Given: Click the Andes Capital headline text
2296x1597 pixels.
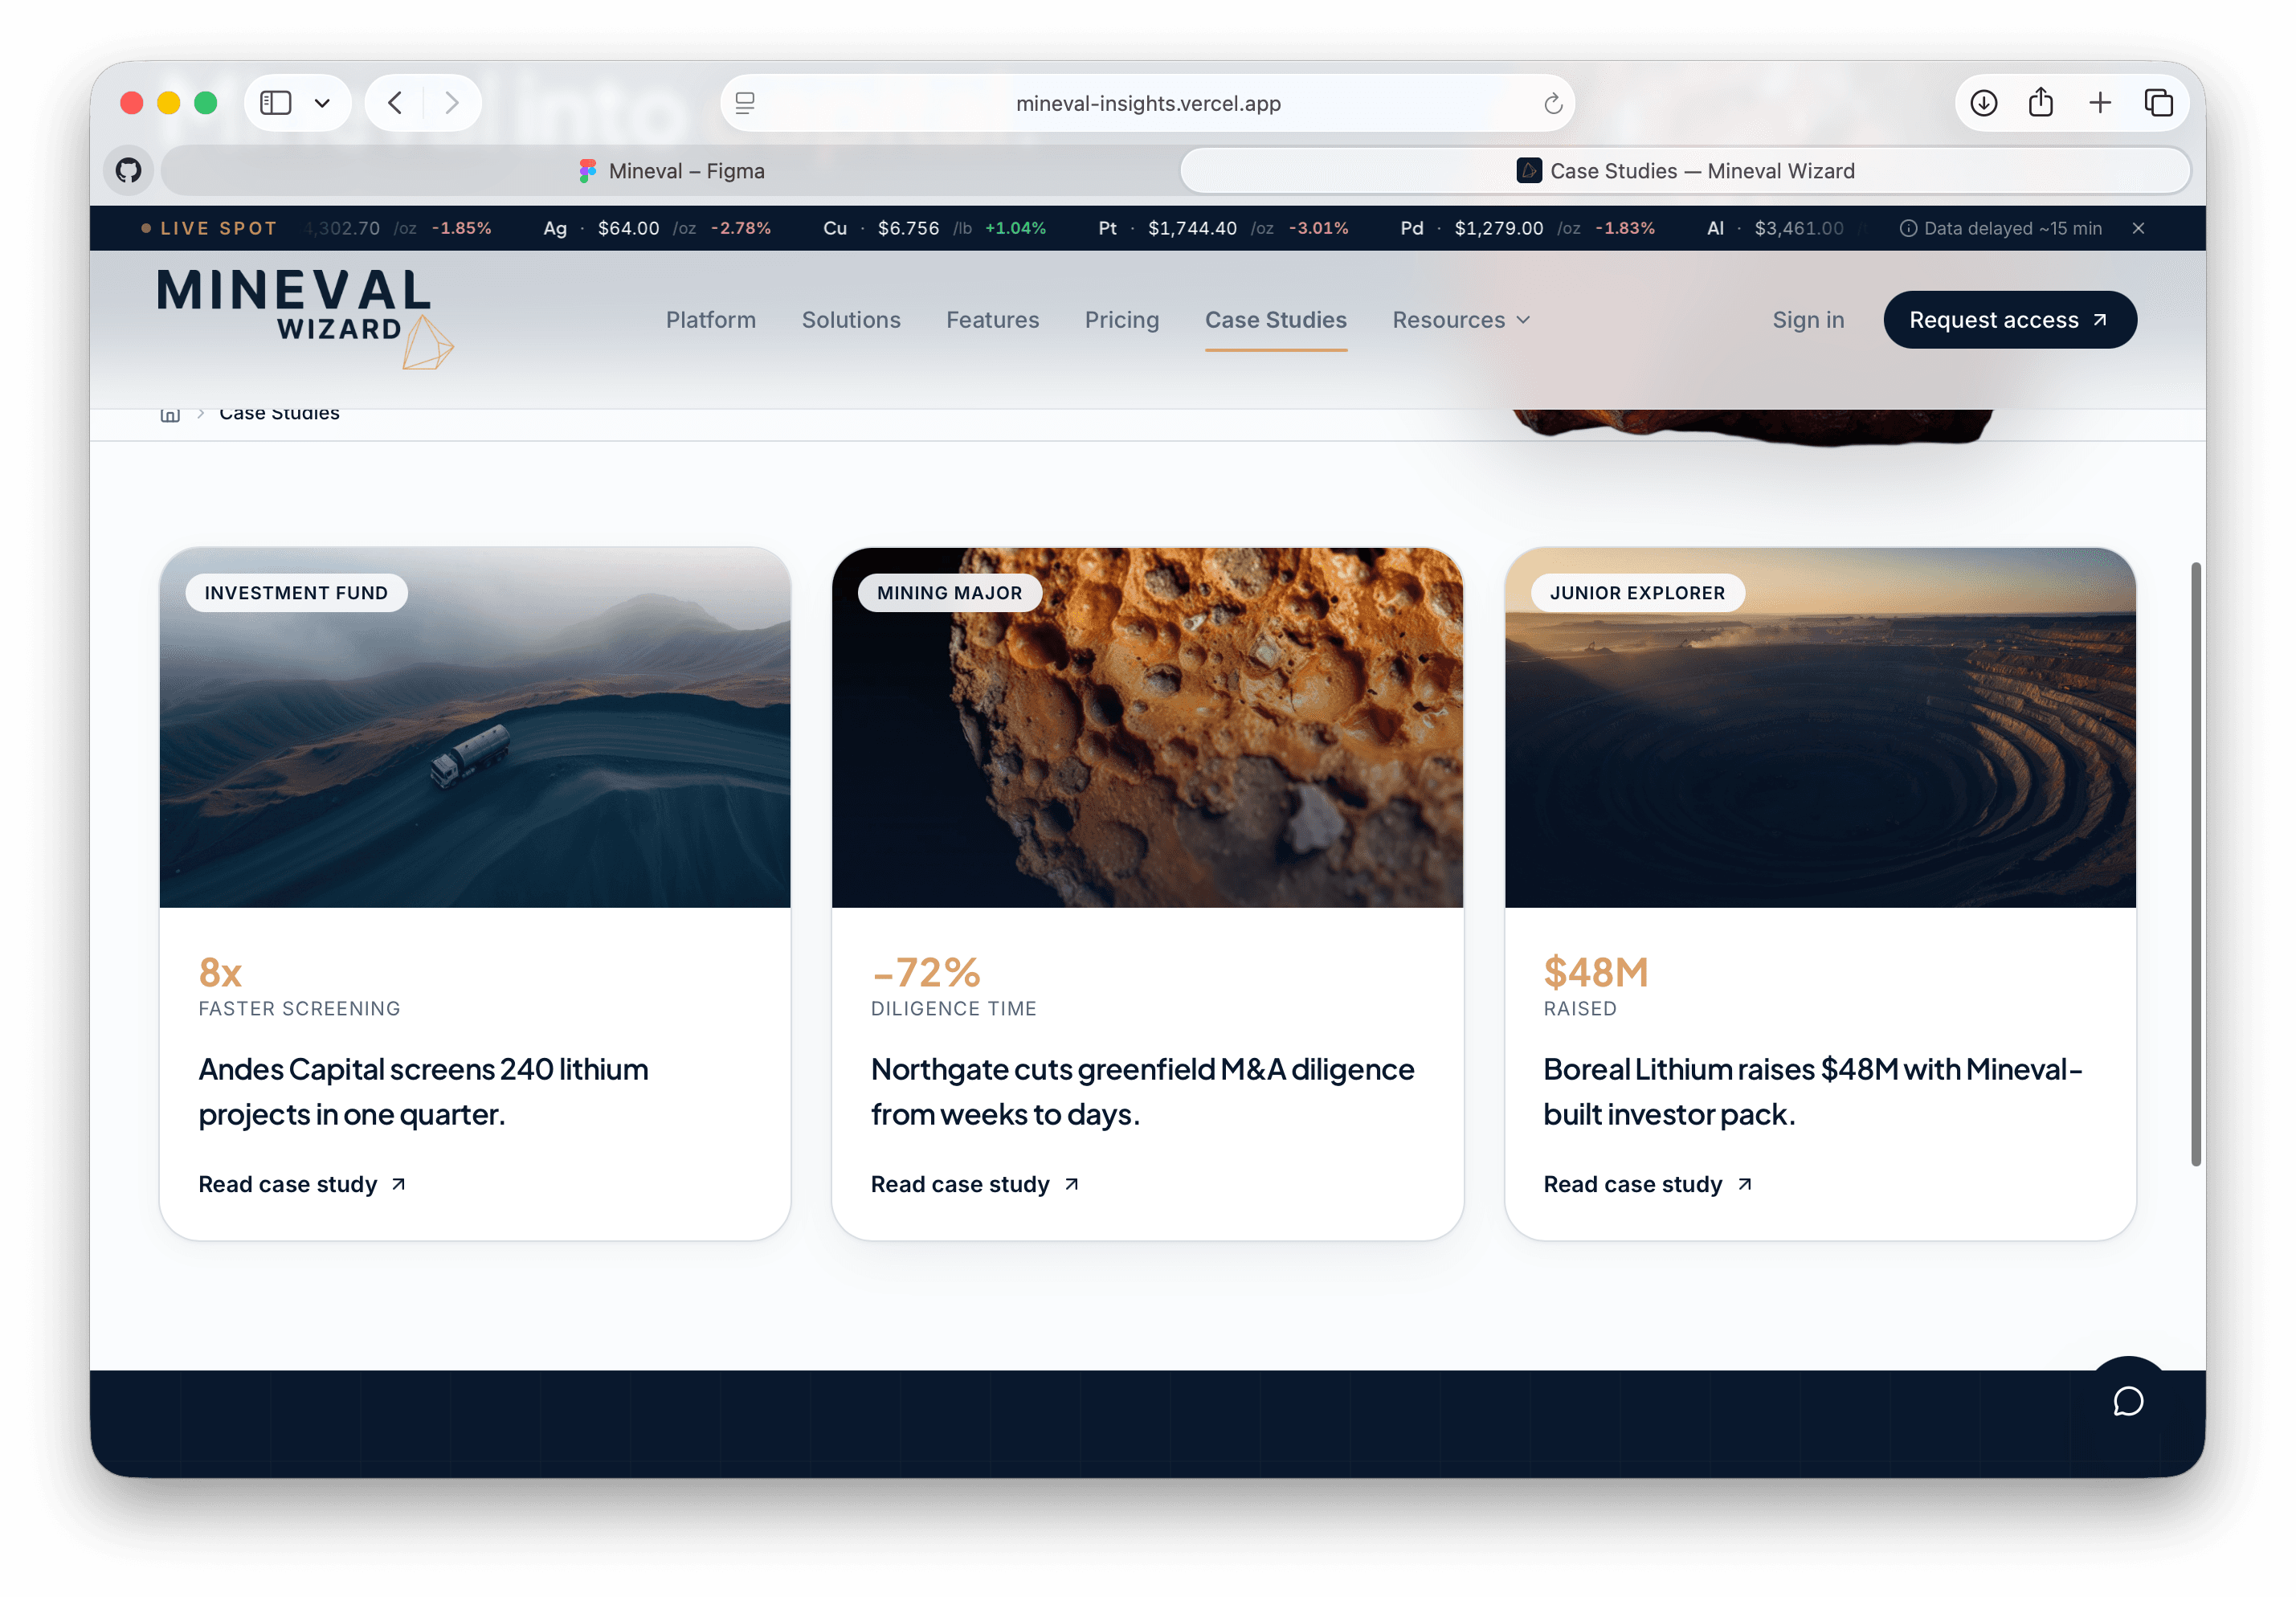Looking at the screenshot, I should click(423, 1091).
